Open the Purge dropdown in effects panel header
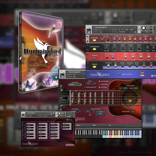Image resolution: width=156 pixels, height=156 pixels. click(x=133, y=30)
